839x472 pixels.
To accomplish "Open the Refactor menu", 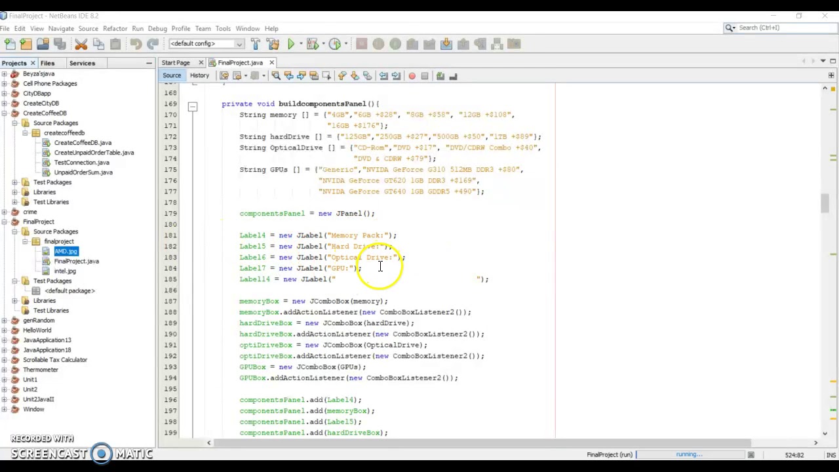I will pyautogui.click(x=115, y=28).
